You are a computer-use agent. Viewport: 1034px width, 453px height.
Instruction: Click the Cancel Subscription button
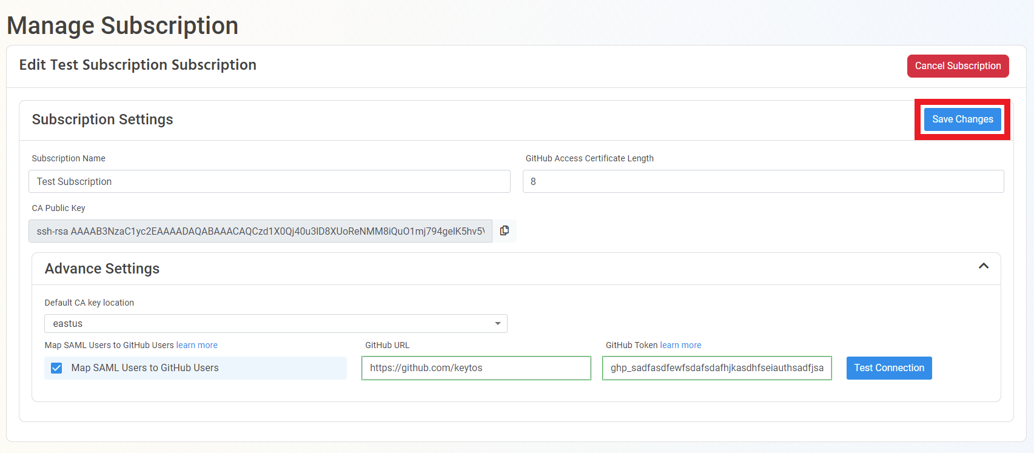pos(958,66)
